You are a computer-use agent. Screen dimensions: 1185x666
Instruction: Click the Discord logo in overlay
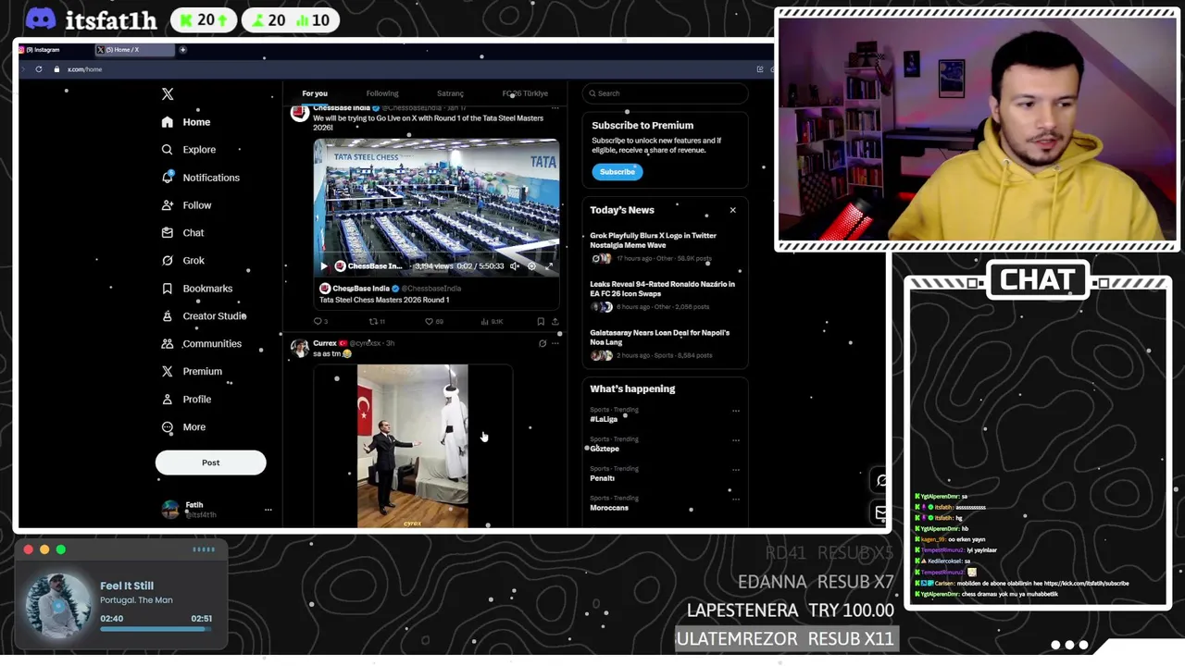(x=41, y=18)
